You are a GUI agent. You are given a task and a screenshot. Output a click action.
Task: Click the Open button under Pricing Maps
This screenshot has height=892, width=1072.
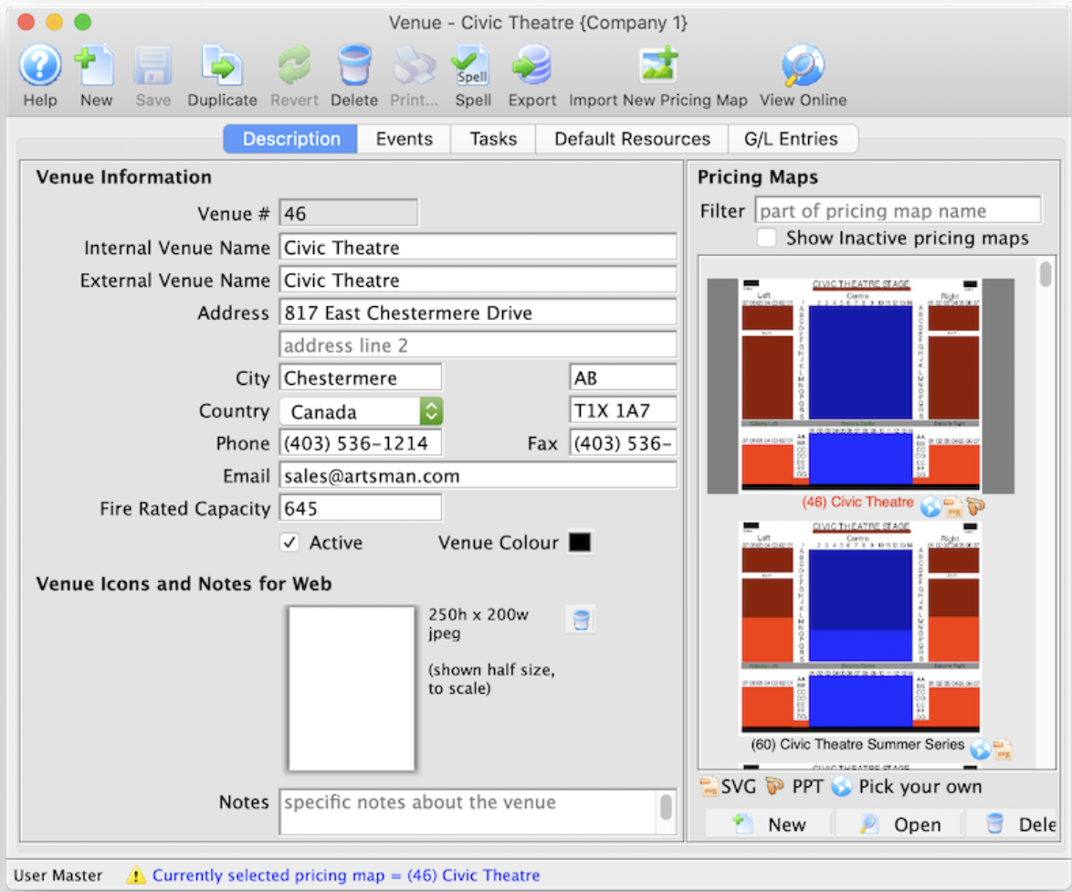(x=899, y=824)
